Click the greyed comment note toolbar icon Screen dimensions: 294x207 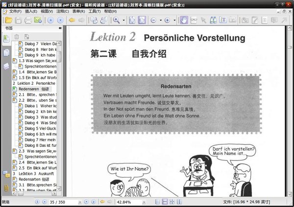274,20
